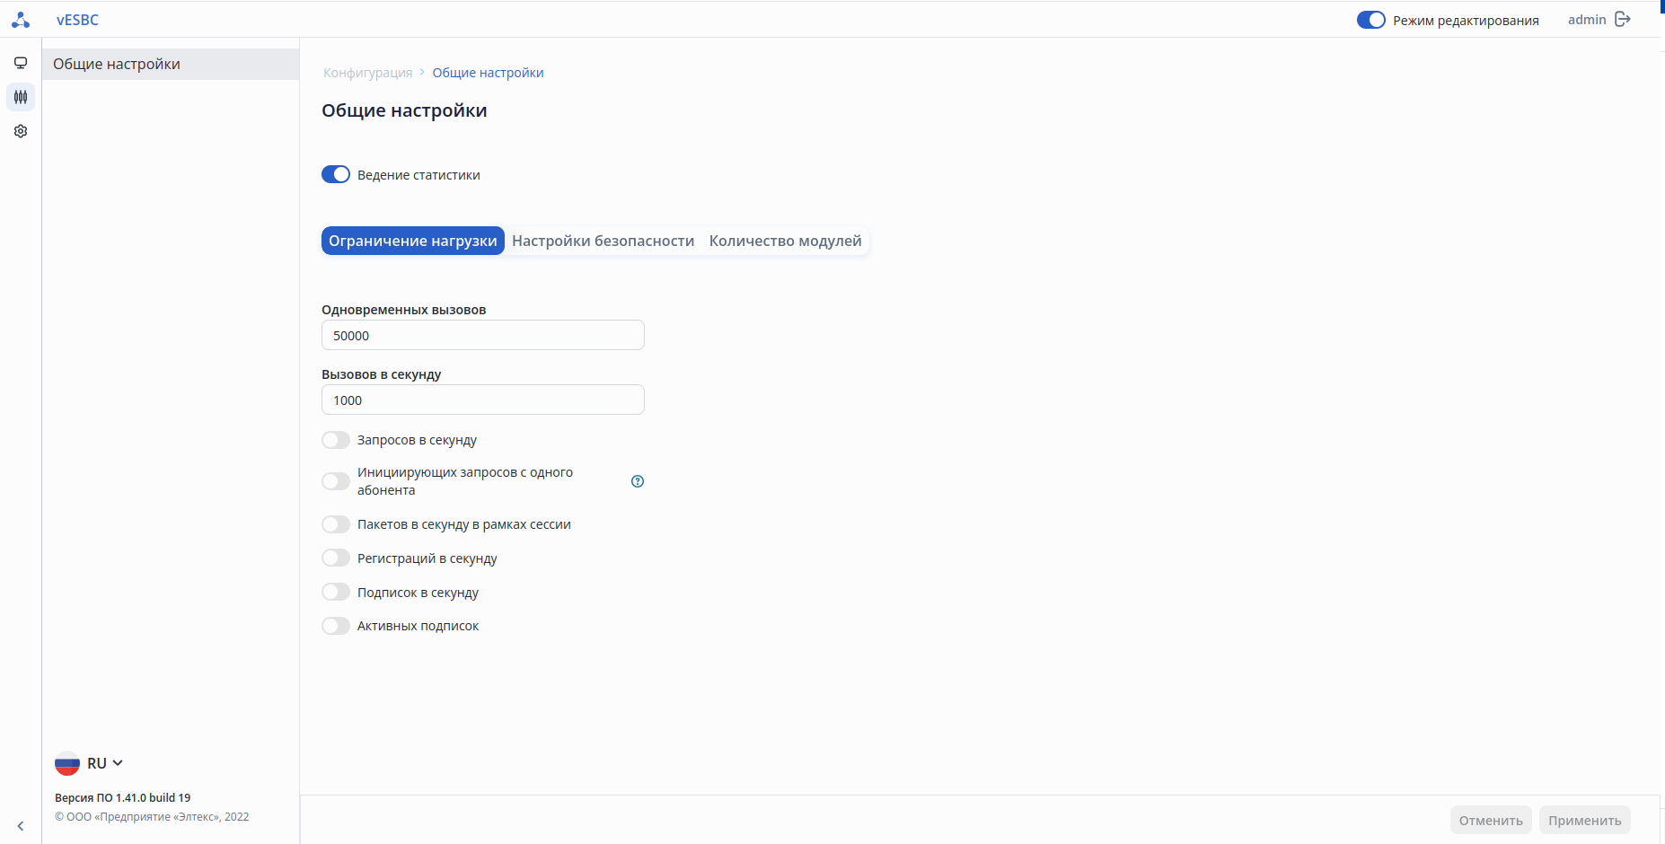1665x844 pixels.
Task: Switch to the Настройки безопасности tab
Action: [603, 241]
